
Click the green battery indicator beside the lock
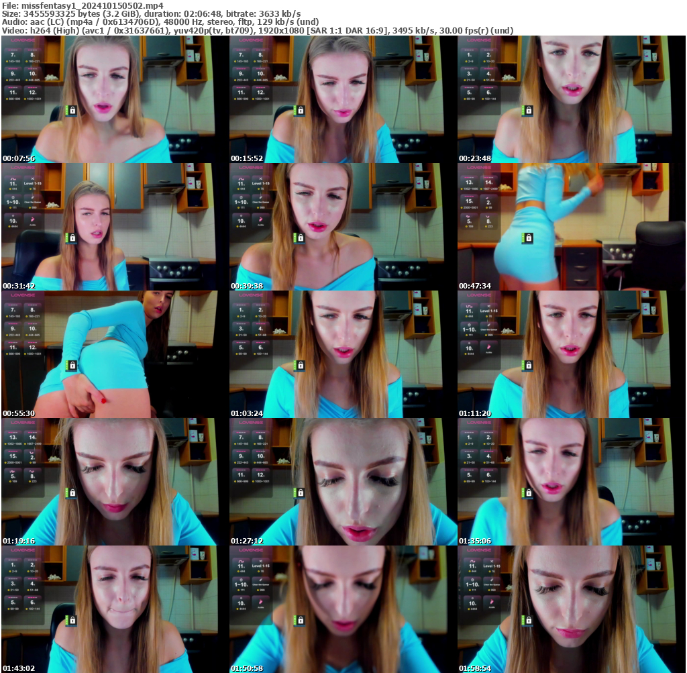click(x=67, y=110)
